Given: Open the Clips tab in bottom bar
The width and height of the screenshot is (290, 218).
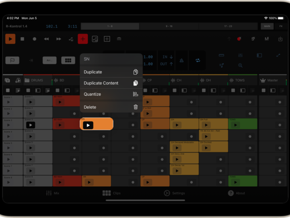Looking at the screenshot, I should (112, 193).
